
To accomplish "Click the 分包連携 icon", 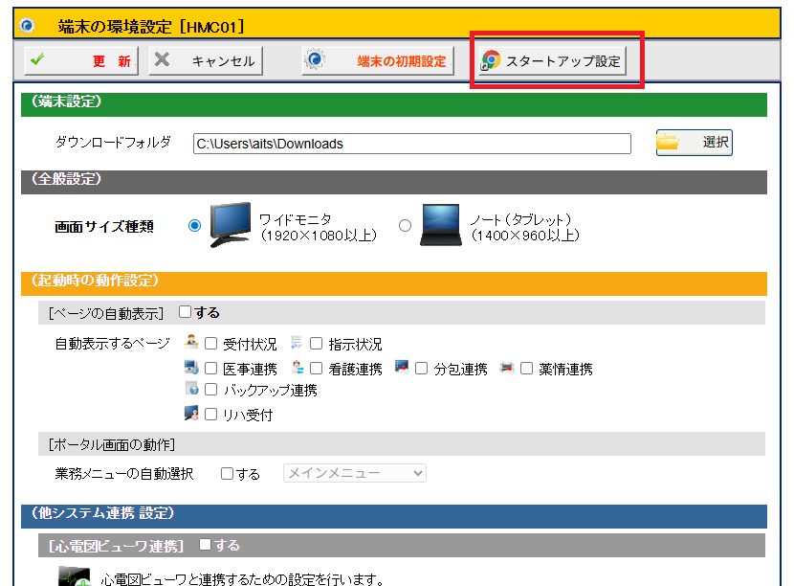I will (402, 367).
